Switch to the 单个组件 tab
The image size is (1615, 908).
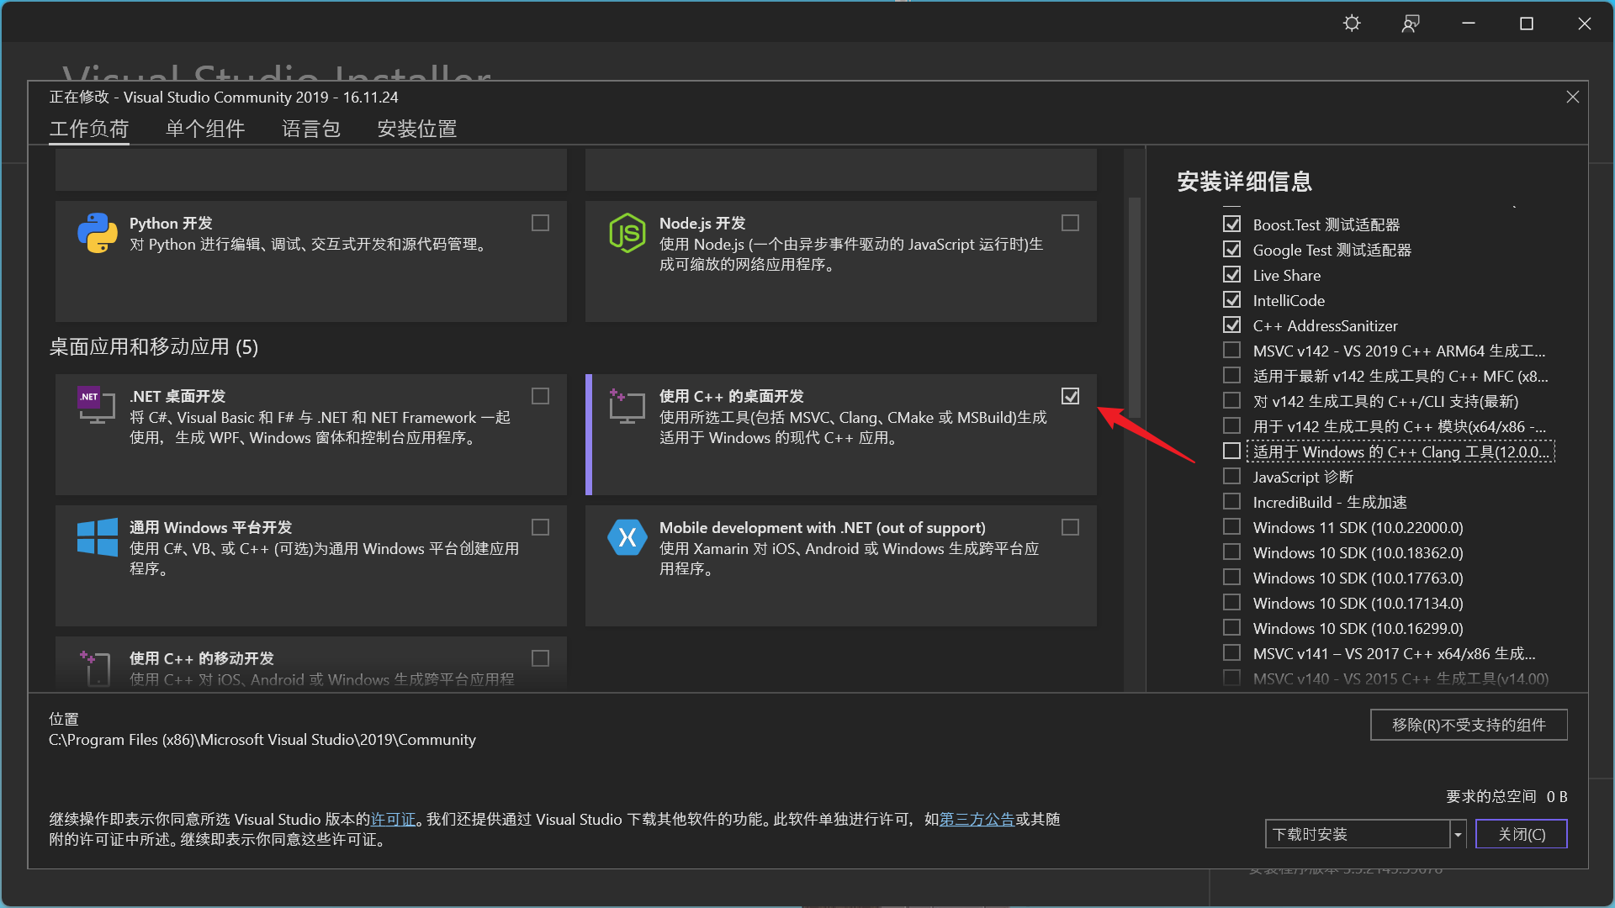tap(205, 129)
